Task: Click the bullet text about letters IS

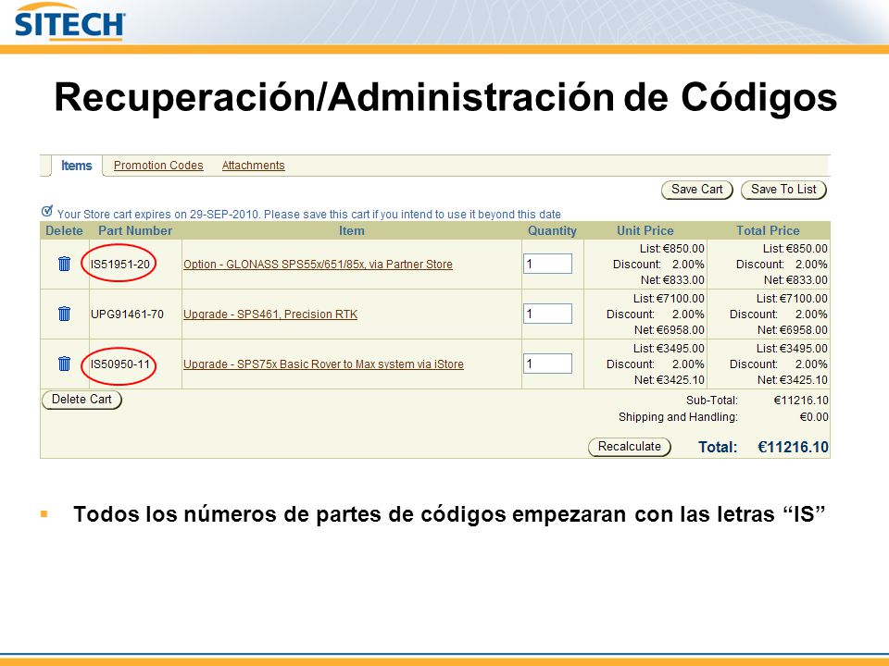Action: point(449,514)
